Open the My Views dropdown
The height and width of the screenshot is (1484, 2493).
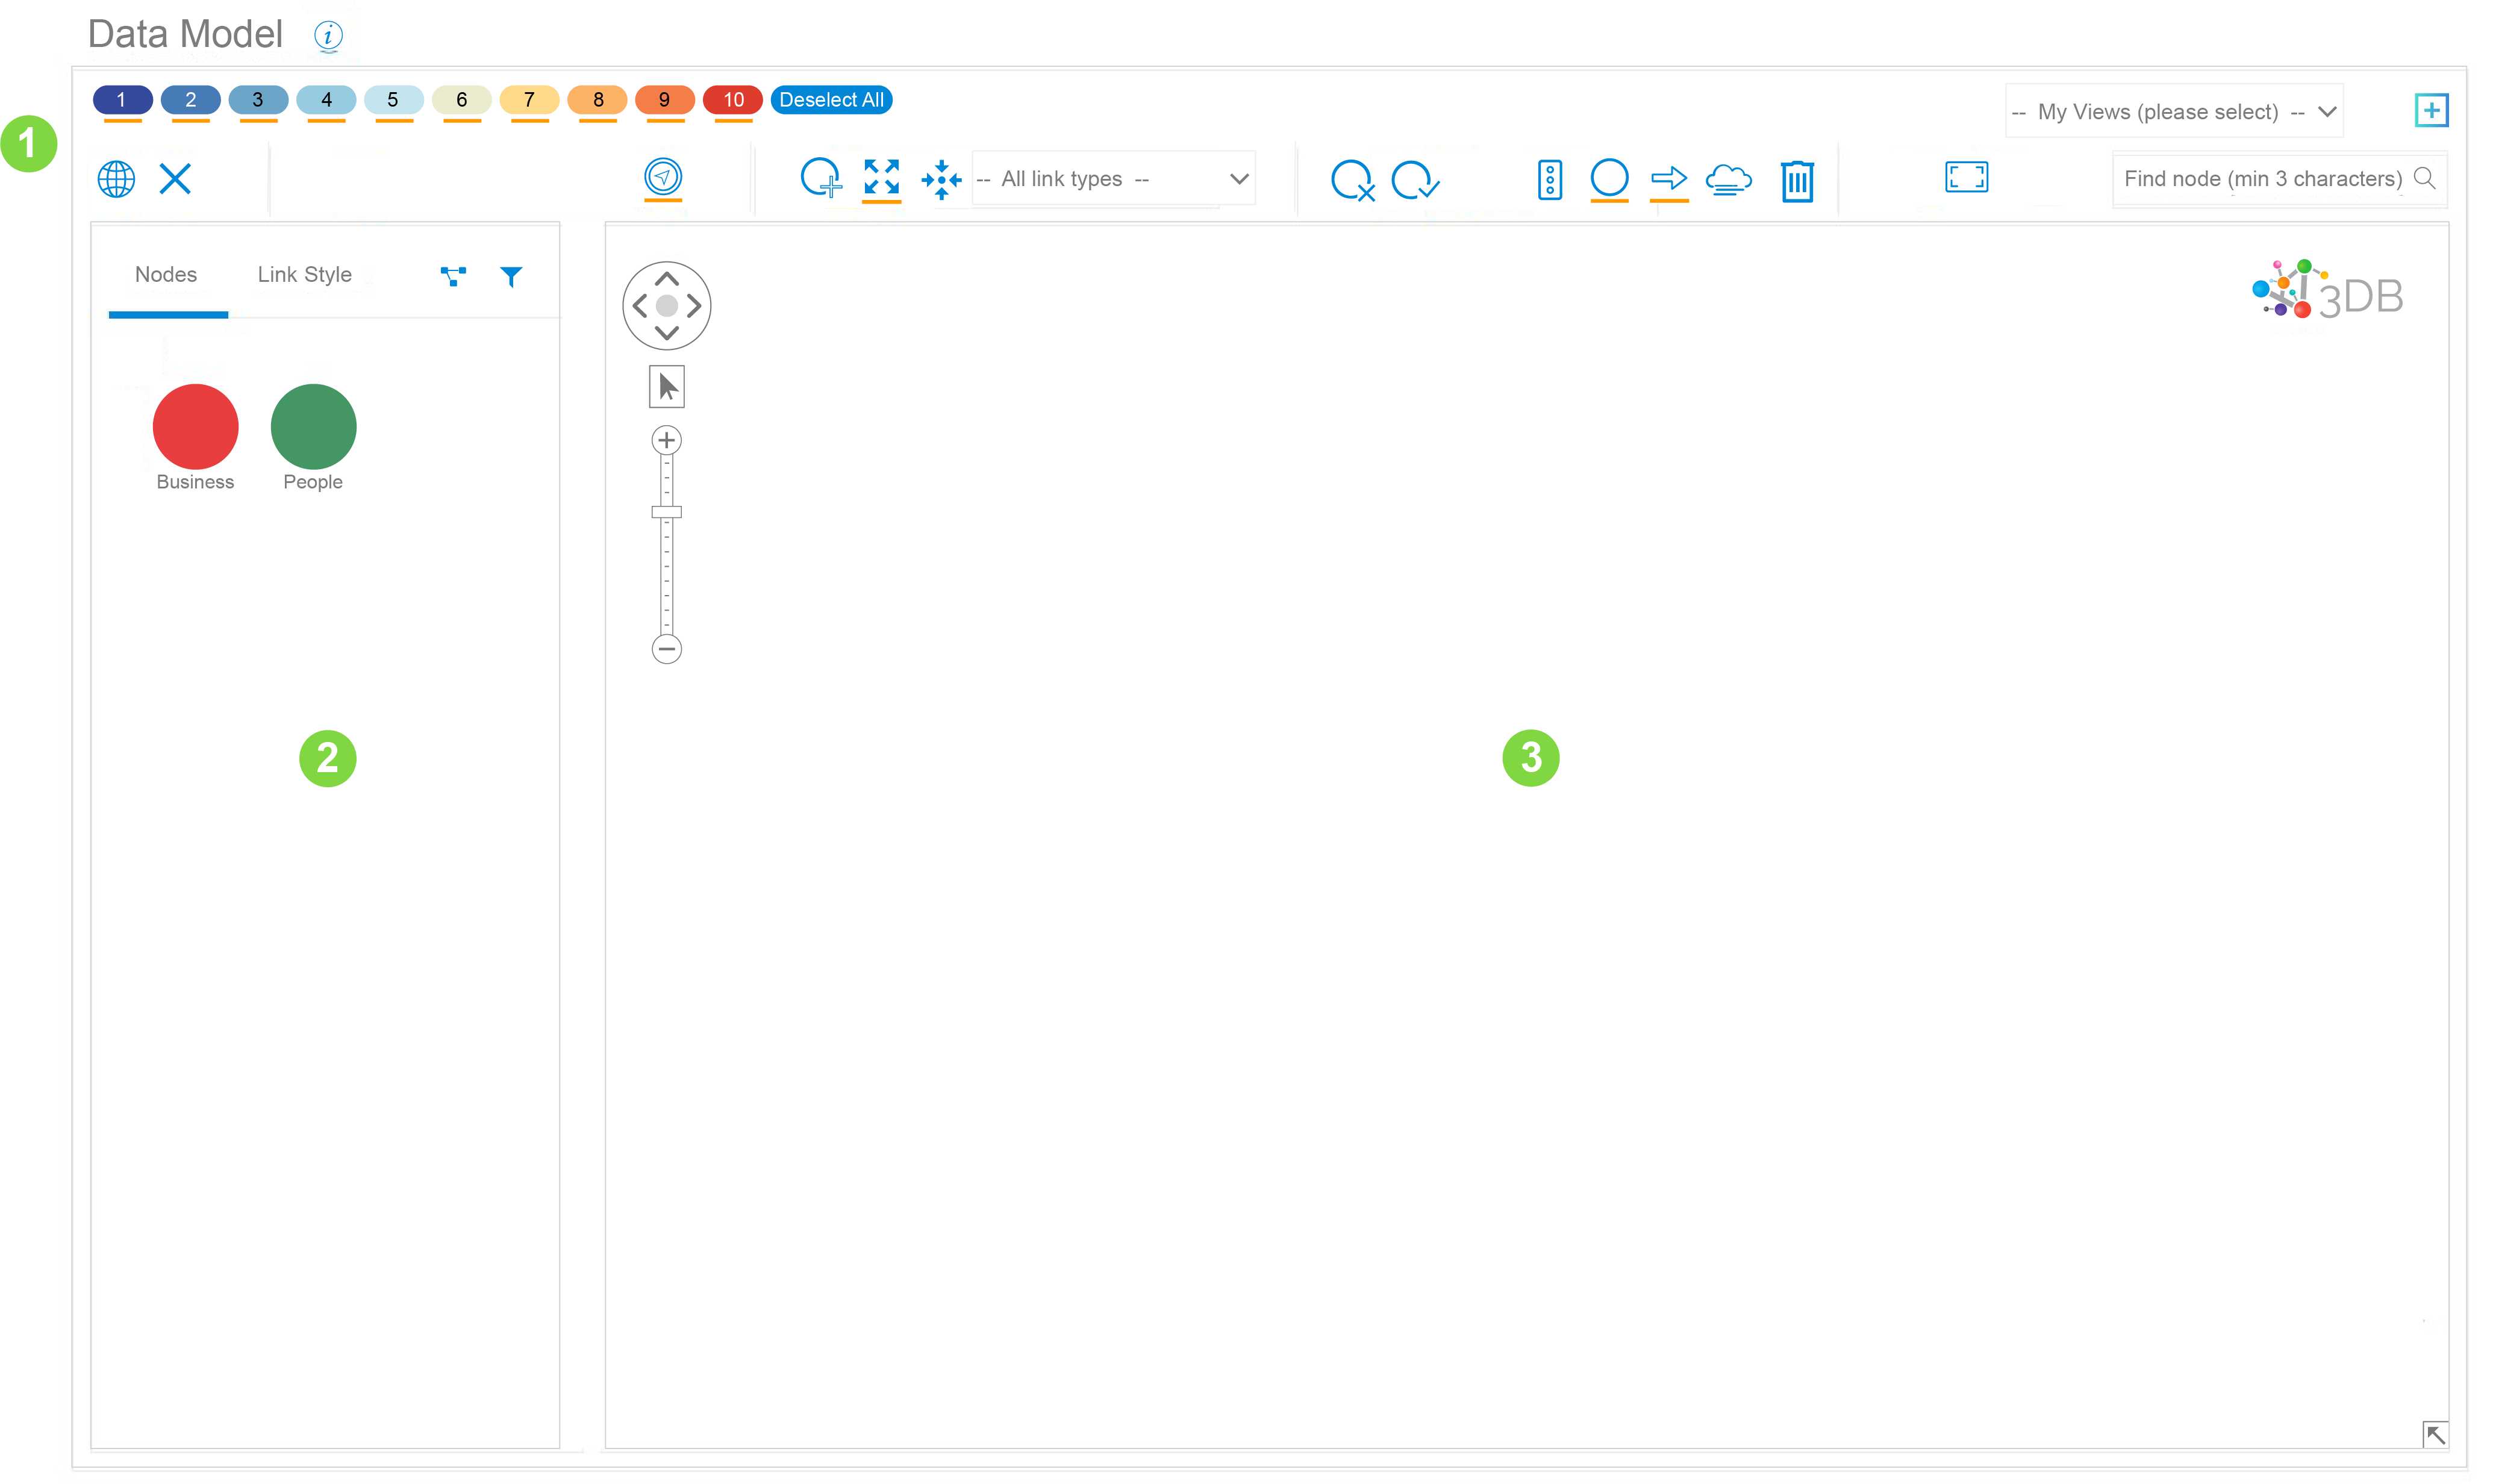tap(2173, 112)
